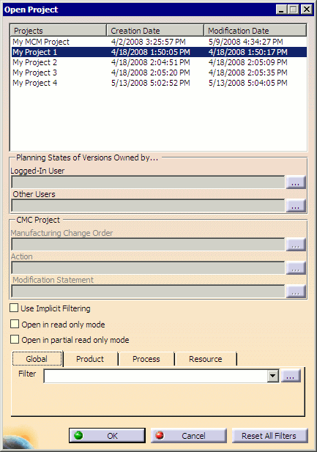
Task: Click Reset All Filters button
Action: pyautogui.click(x=270, y=435)
